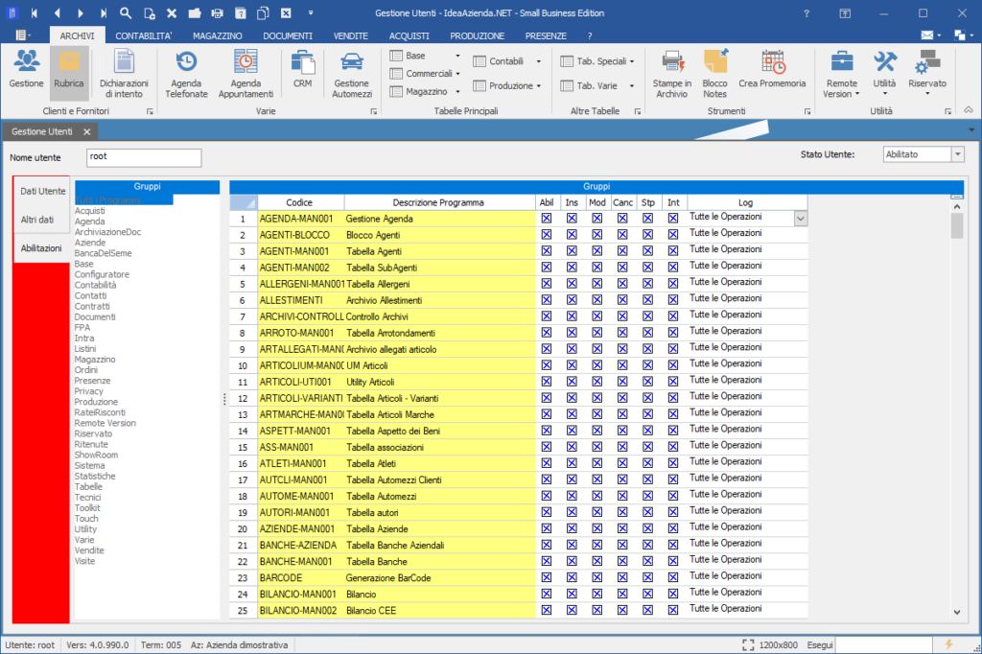Open Stampe in Archivio
This screenshot has width=982, height=654.
pyautogui.click(x=672, y=75)
